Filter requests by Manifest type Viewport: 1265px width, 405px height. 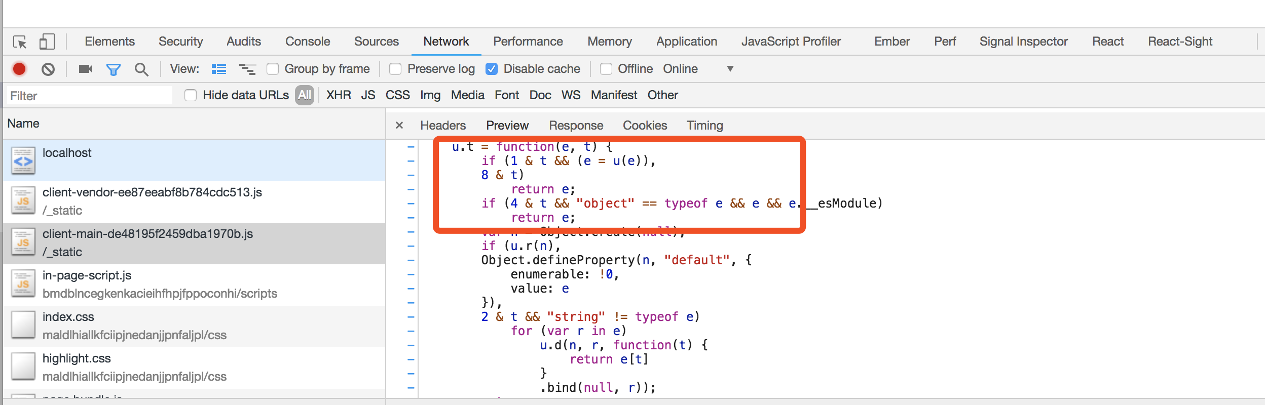(x=614, y=95)
